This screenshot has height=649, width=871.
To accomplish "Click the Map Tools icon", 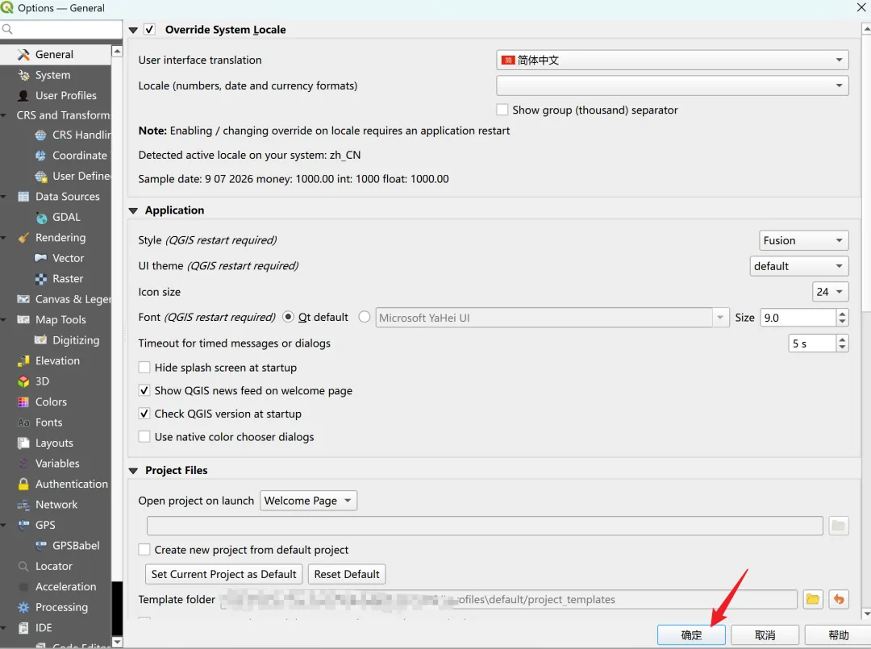I will pyautogui.click(x=23, y=320).
